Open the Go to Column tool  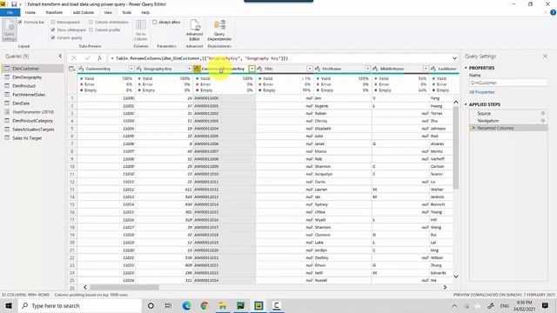141,30
